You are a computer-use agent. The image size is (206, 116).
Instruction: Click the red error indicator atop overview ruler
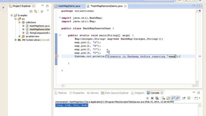[x=200, y=11]
